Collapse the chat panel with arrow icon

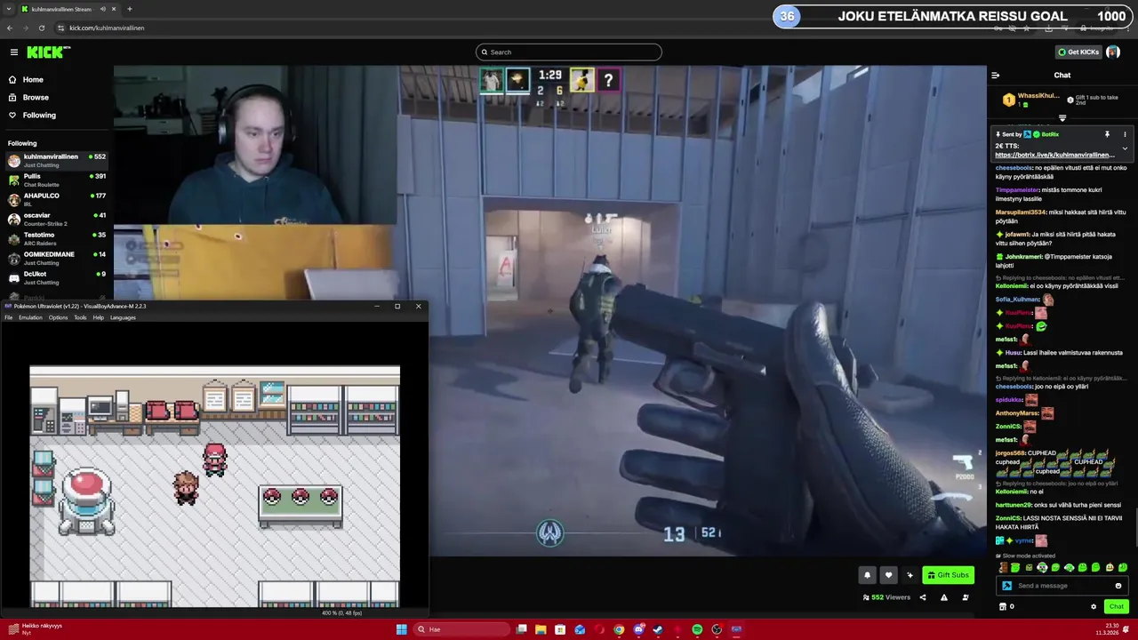click(996, 76)
